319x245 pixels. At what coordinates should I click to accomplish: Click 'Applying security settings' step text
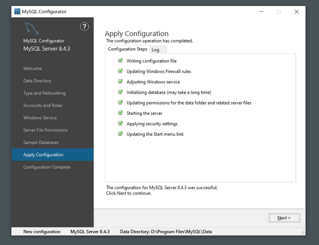point(152,124)
